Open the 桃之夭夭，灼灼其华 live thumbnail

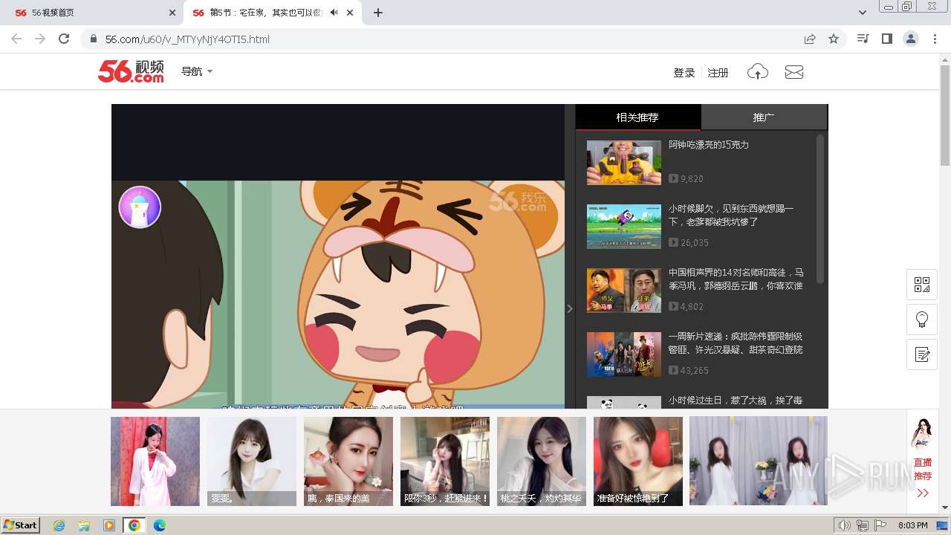coord(542,461)
